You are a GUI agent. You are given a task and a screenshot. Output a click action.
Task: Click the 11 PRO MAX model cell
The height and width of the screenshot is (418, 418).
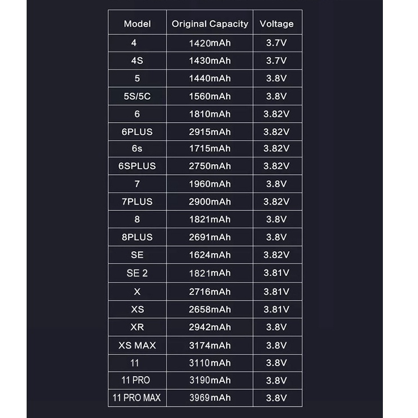click(137, 398)
